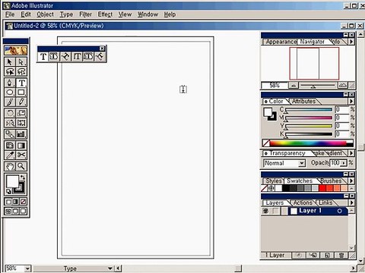
Task: Open Opacity value arrow popup
Action: click(344, 163)
